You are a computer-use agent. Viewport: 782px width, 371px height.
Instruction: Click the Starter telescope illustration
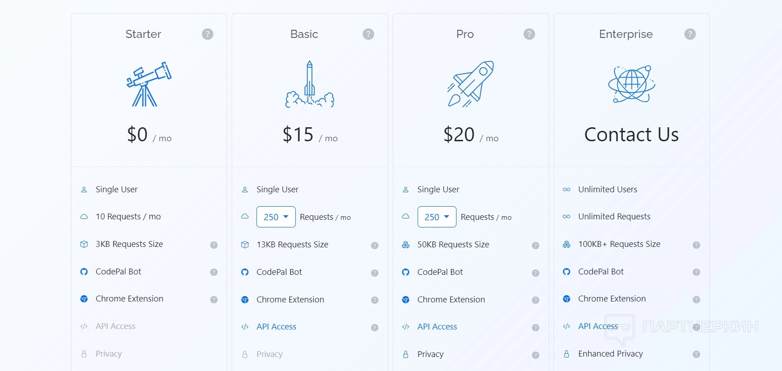(149, 84)
